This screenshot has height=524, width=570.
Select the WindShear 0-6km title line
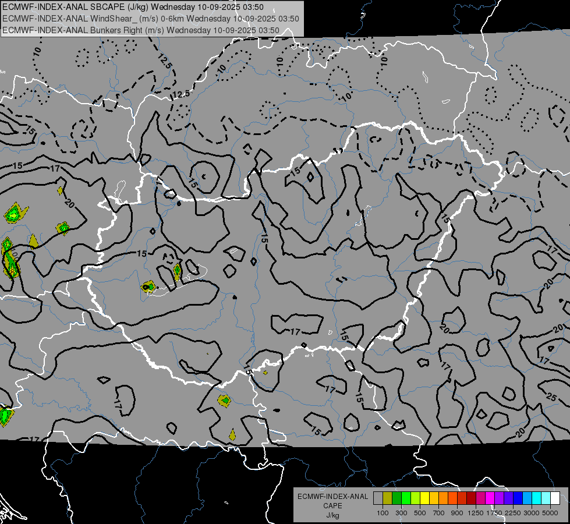[150, 19]
